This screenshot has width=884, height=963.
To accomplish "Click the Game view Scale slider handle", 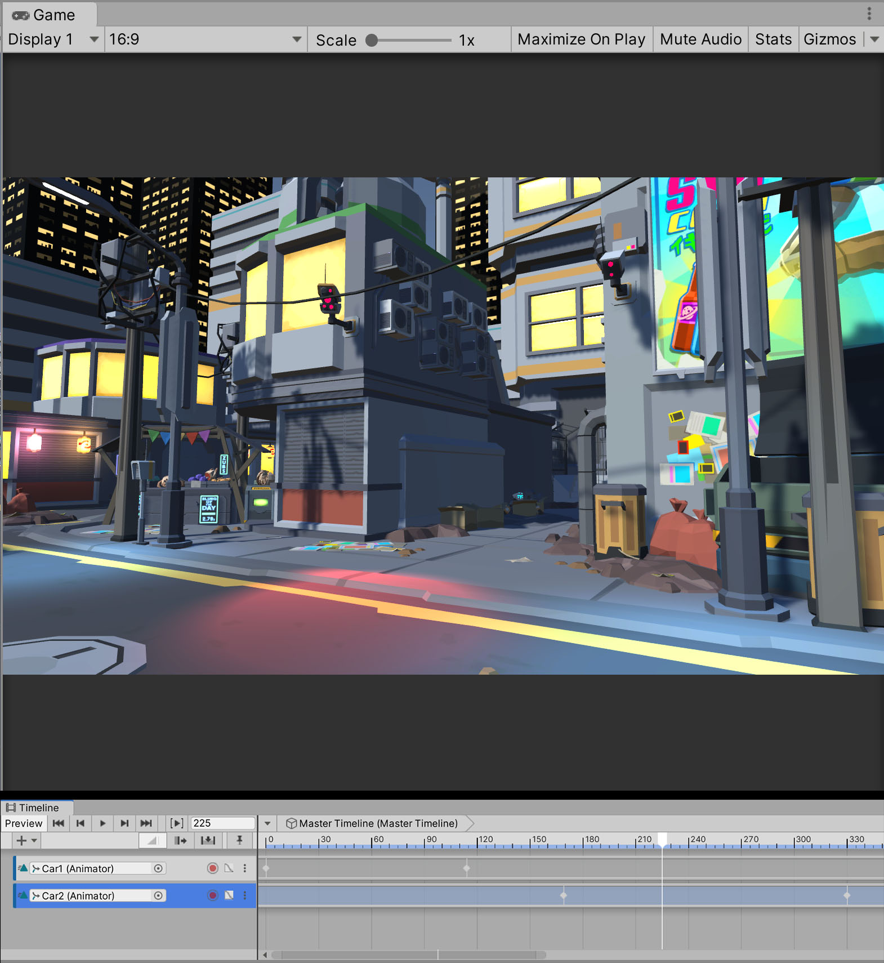I will [x=372, y=41].
